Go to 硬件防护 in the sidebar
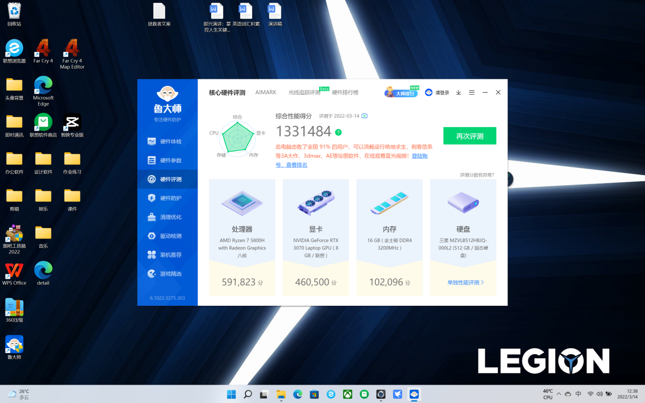The image size is (645, 403). (167, 198)
